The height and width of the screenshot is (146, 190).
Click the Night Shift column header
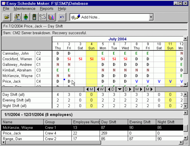pos(170,122)
